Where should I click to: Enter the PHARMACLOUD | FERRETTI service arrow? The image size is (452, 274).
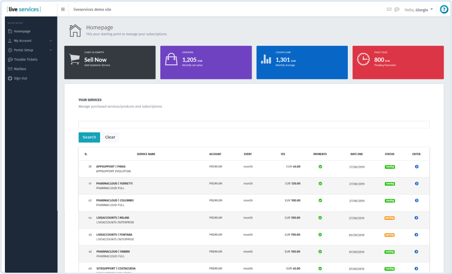pos(416,183)
